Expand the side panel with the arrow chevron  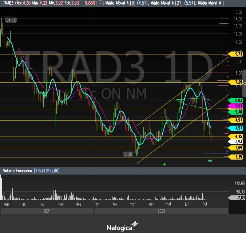(x=244, y=84)
